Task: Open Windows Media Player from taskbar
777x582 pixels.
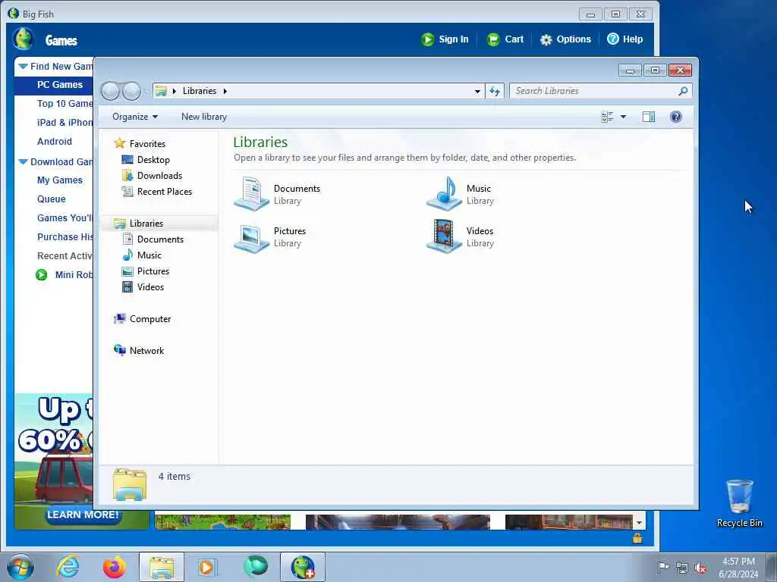Action: pyautogui.click(x=207, y=567)
